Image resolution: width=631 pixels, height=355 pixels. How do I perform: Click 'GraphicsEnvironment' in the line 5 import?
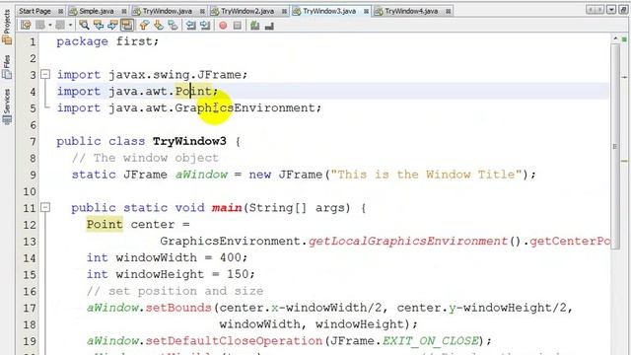point(245,107)
